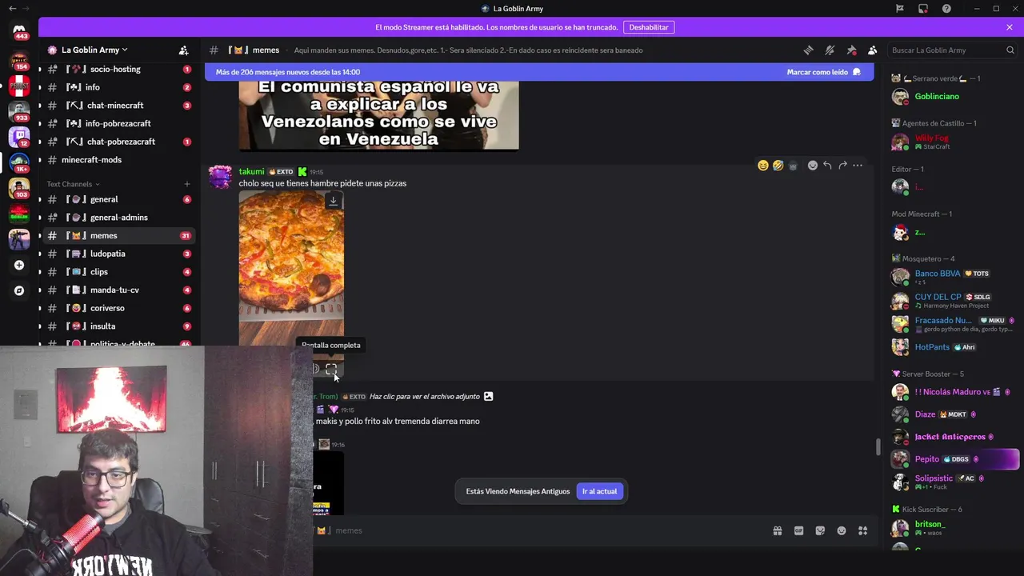1024x576 pixels.
Task: Open Goblinciano's member profile
Action: 937,96
